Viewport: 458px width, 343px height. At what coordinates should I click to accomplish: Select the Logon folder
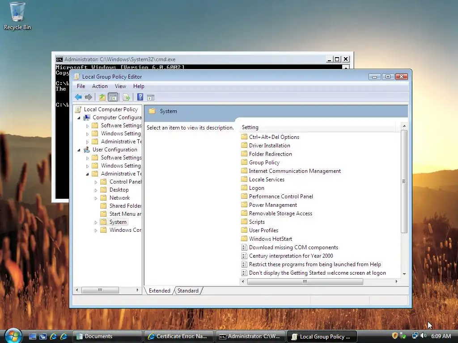click(x=253, y=188)
